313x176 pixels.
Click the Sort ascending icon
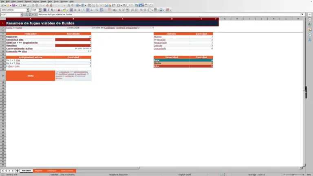[x=93, y=5]
